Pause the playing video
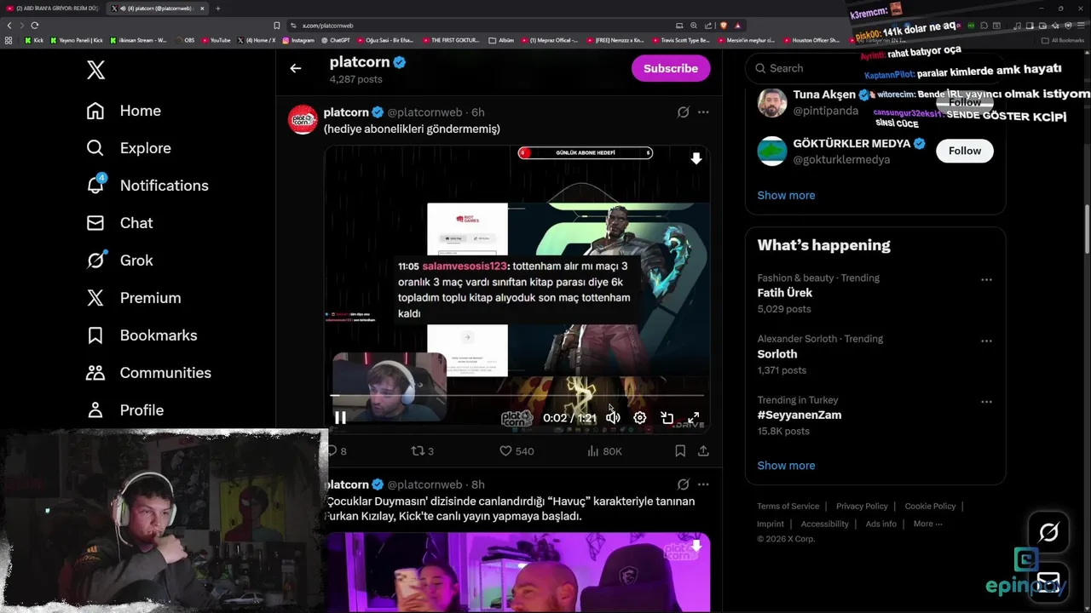This screenshot has height=613, width=1091. coord(340,417)
